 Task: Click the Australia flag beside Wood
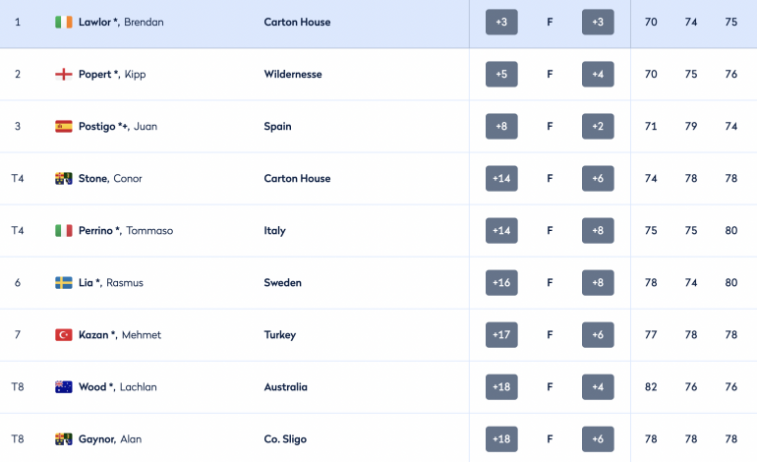click(63, 387)
